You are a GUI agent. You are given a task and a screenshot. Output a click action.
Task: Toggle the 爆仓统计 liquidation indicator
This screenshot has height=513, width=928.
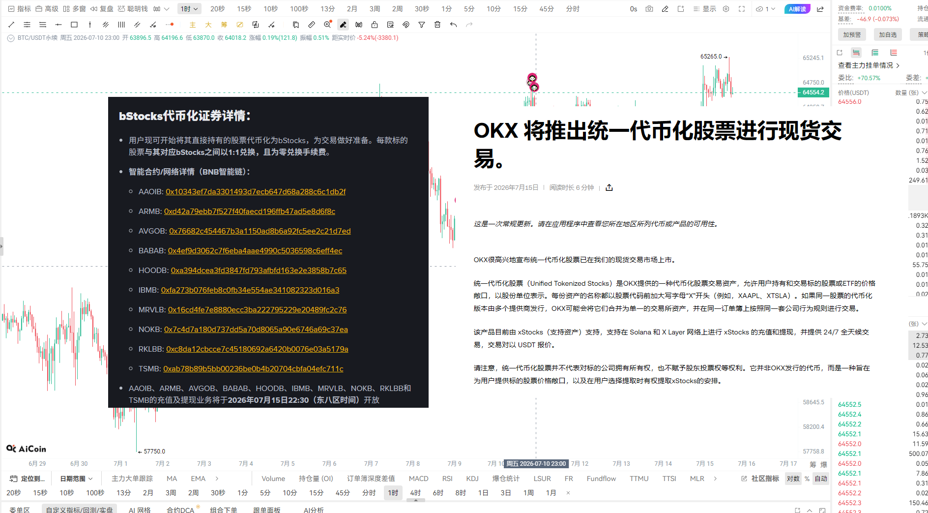tap(506, 479)
